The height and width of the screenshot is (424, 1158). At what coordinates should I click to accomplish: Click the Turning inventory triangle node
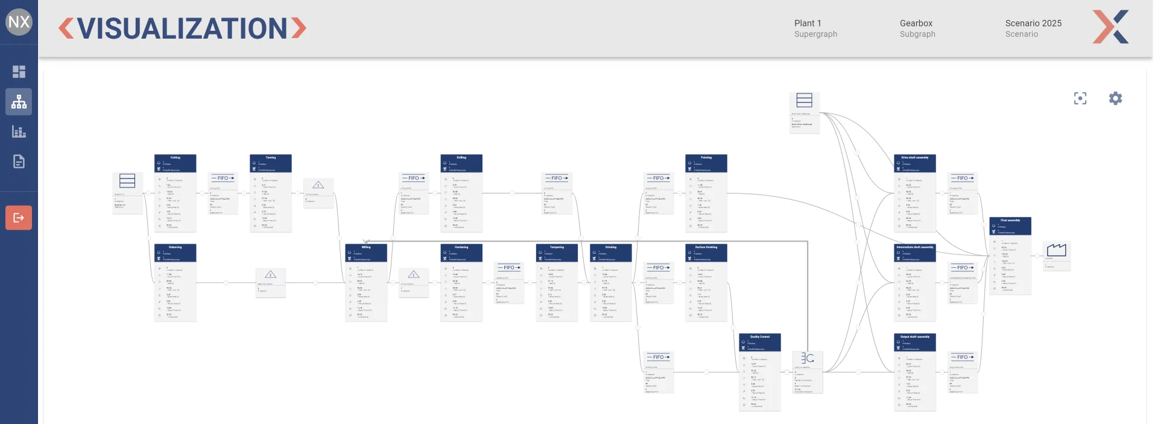(318, 185)
